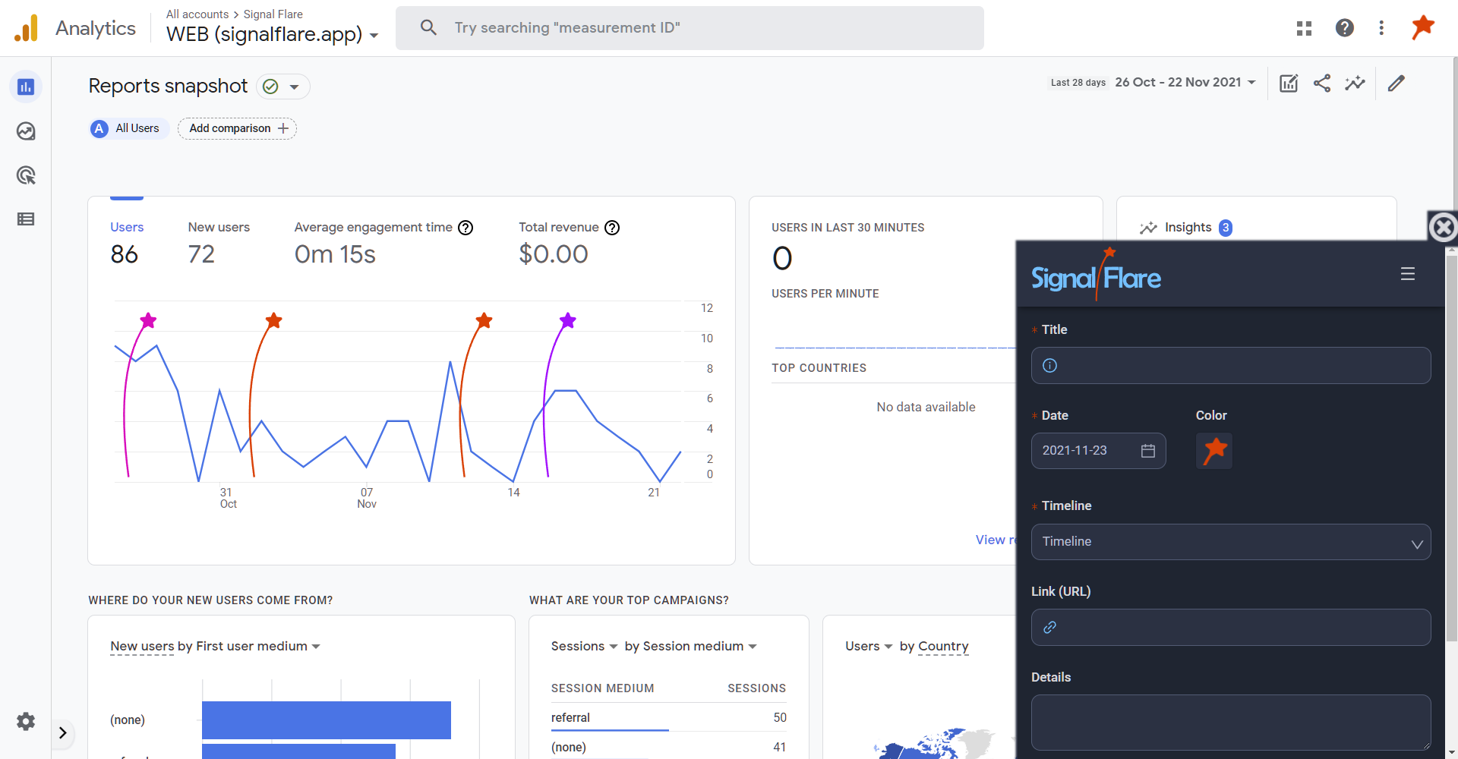
Task: Open the WEB (signalflare.app) property selector
Action: [272, 34]
